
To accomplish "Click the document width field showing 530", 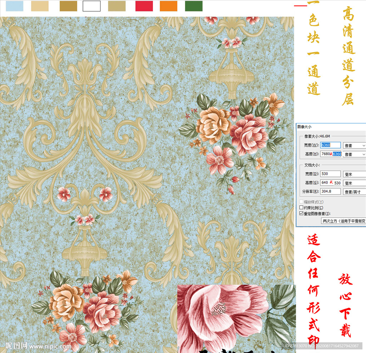I will (x=330, y=174).
